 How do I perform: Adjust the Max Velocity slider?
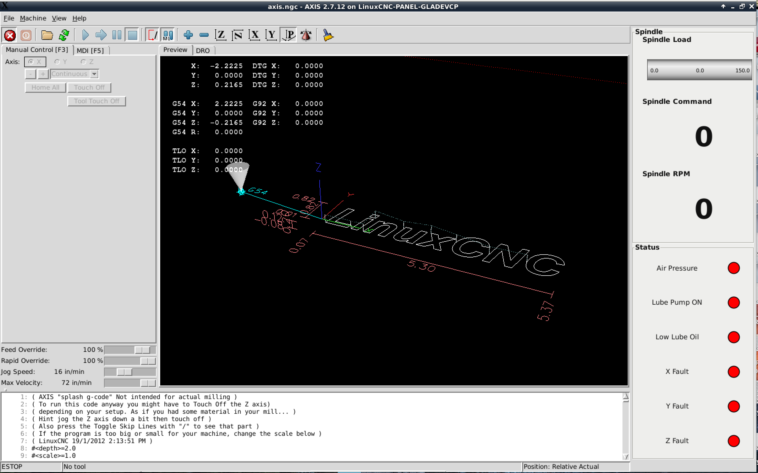point(130,383)
